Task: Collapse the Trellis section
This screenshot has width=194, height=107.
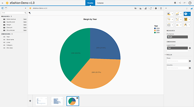Action: tap(165, 55)
